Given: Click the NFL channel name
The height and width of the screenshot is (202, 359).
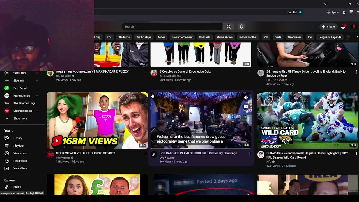Looking at the screenshot, I should (269, 162).
